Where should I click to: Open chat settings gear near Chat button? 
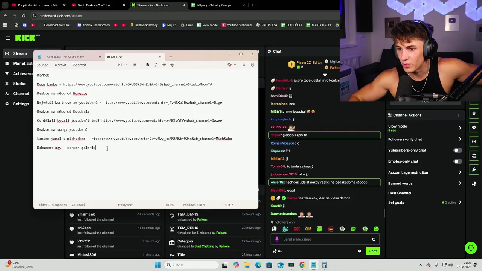click(360, 251)
